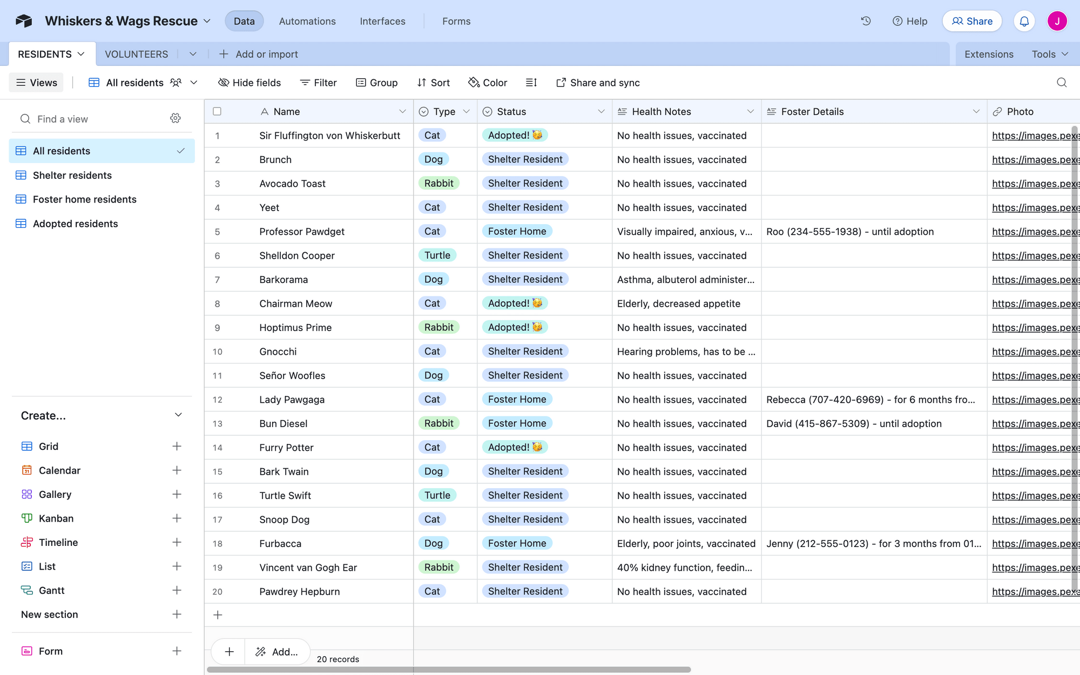Check the select-all records checkbox
Screen dimensions: 1080x675
pyautogui.click(x=217, y=111)
